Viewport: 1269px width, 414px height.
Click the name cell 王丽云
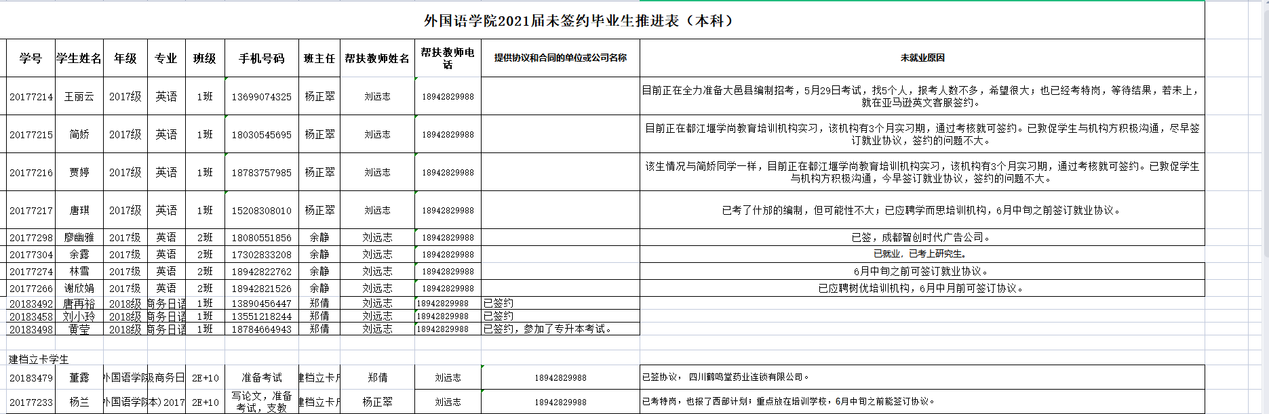coord(79,96)
